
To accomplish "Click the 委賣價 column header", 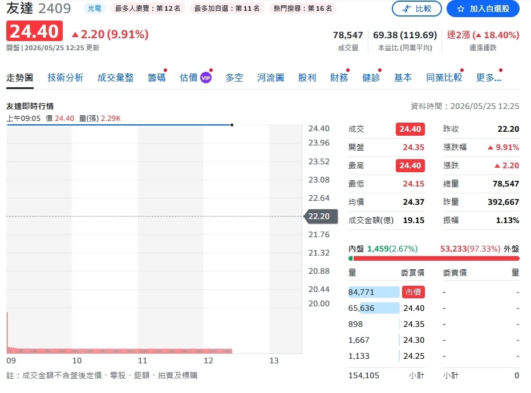I will click(455, 273).
